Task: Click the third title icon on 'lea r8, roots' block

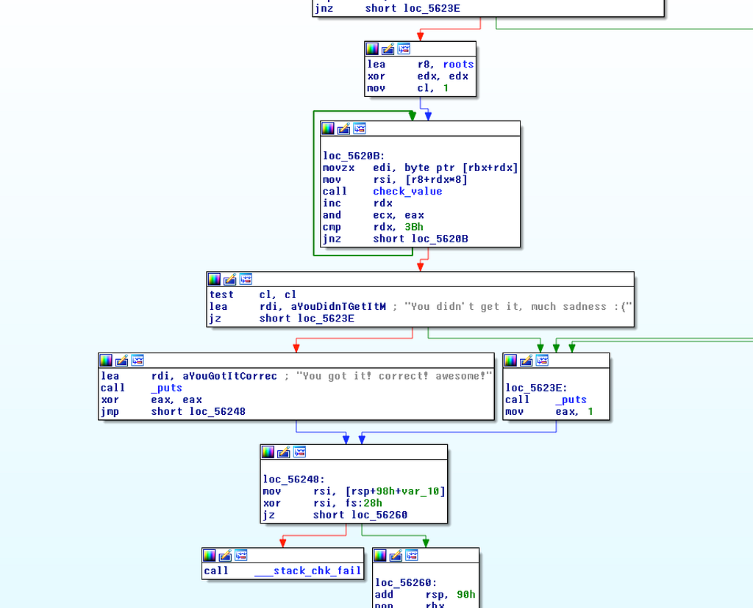Action: point(404,49)
